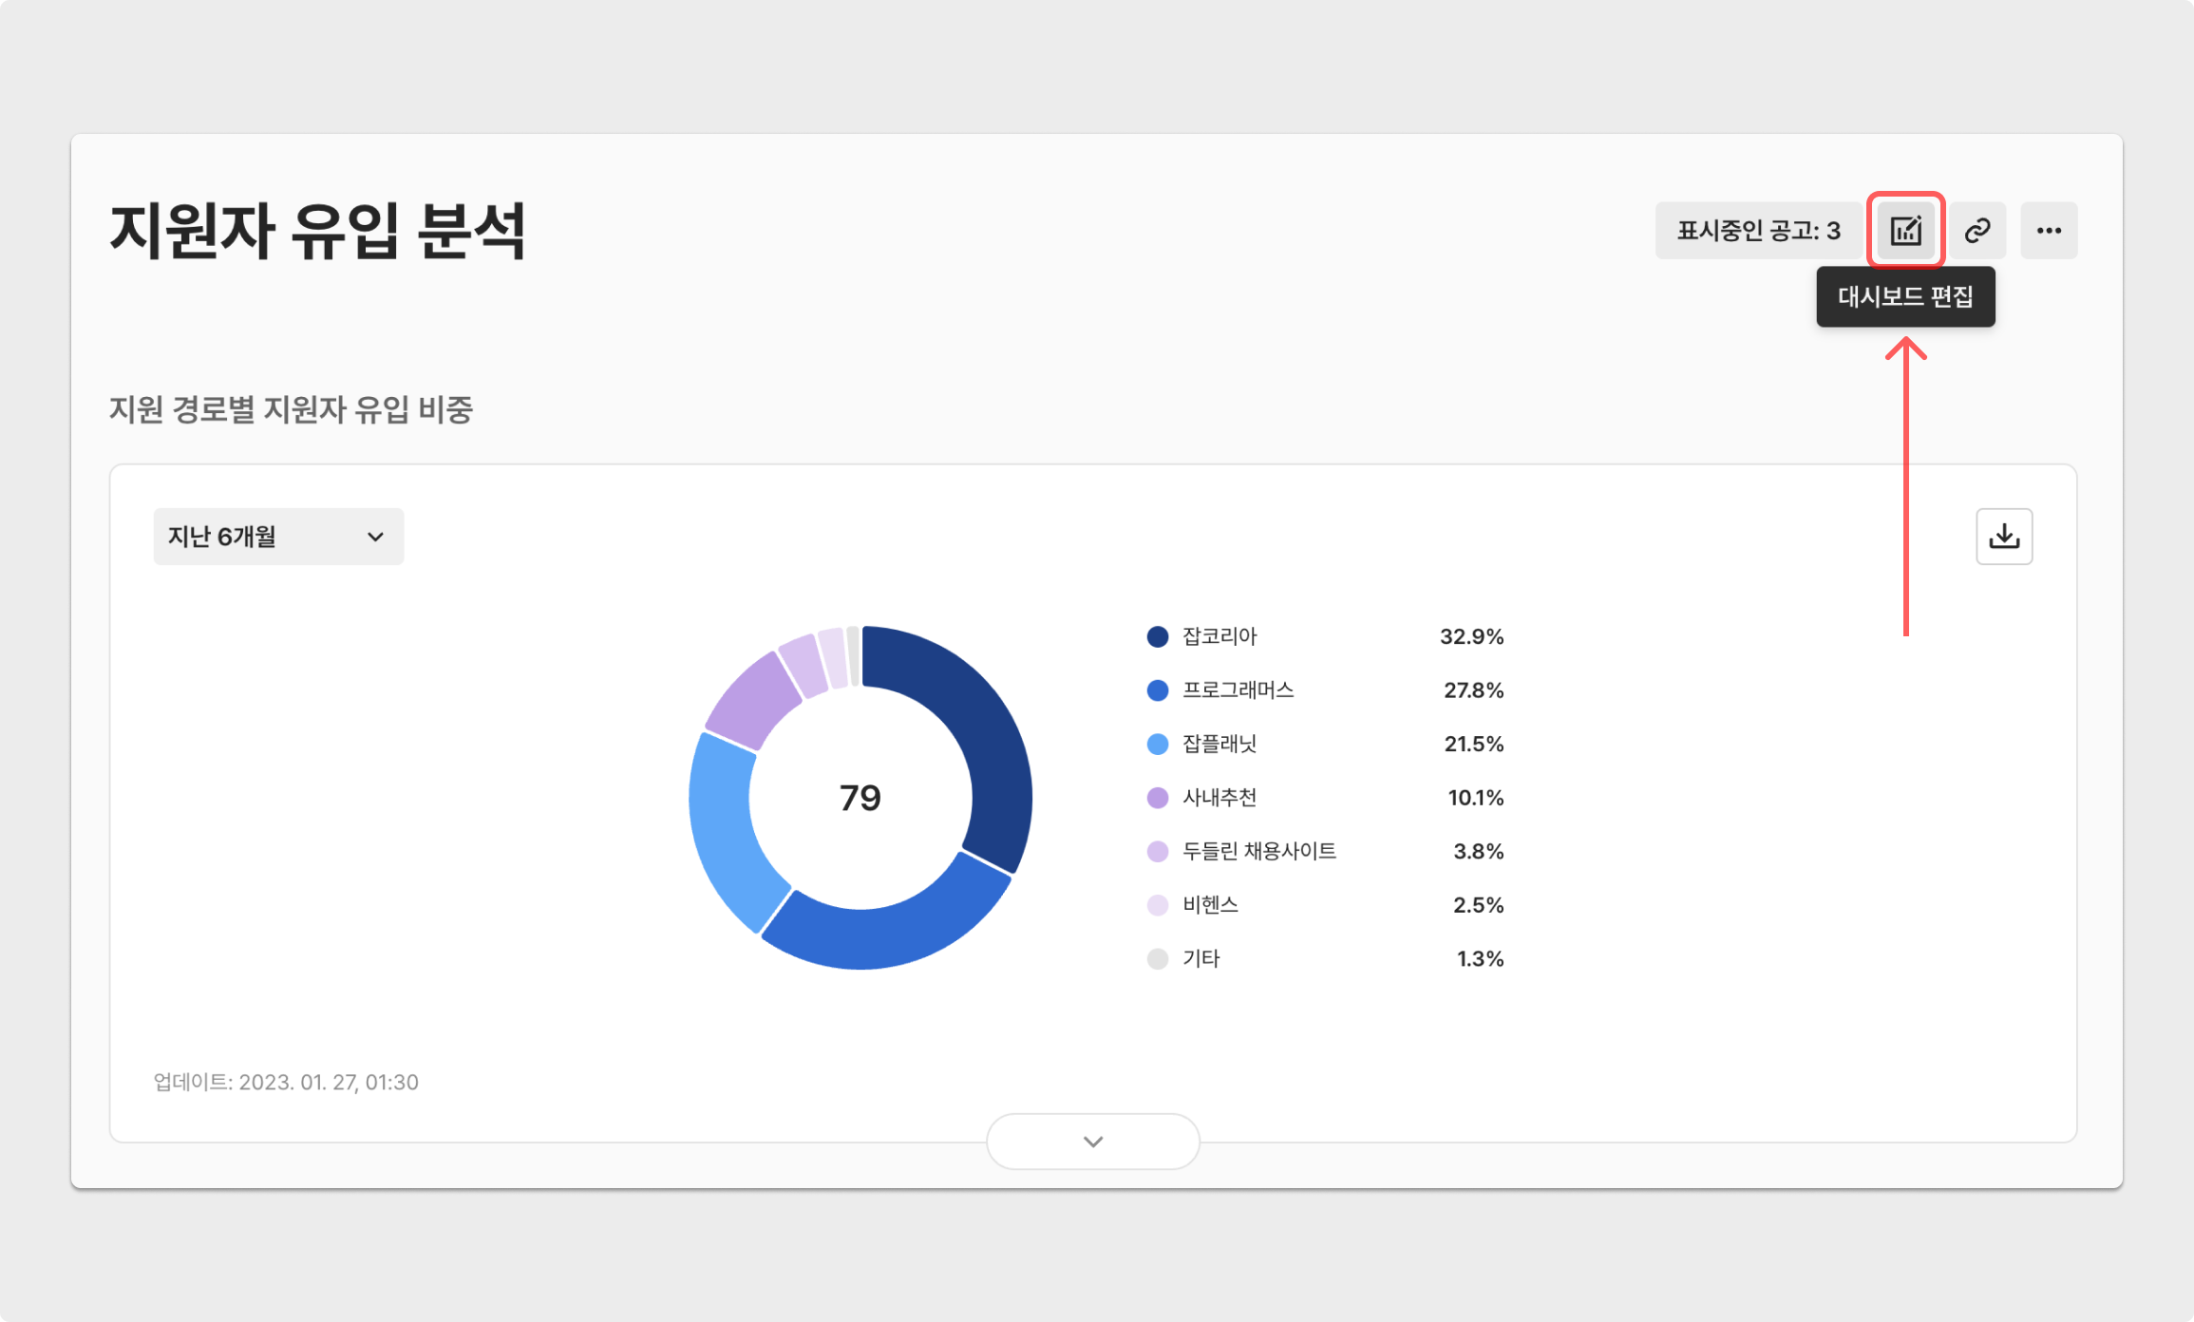Click the 잡플래닛 legend color dot
Screen dimensions: 2194x1322
[x=1157, y=745]
